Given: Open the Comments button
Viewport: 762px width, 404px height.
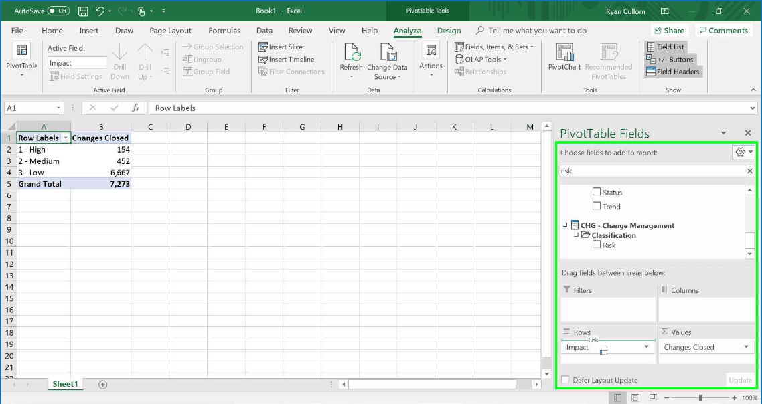Looking at the screenshot, I should (x=723, y=31).
